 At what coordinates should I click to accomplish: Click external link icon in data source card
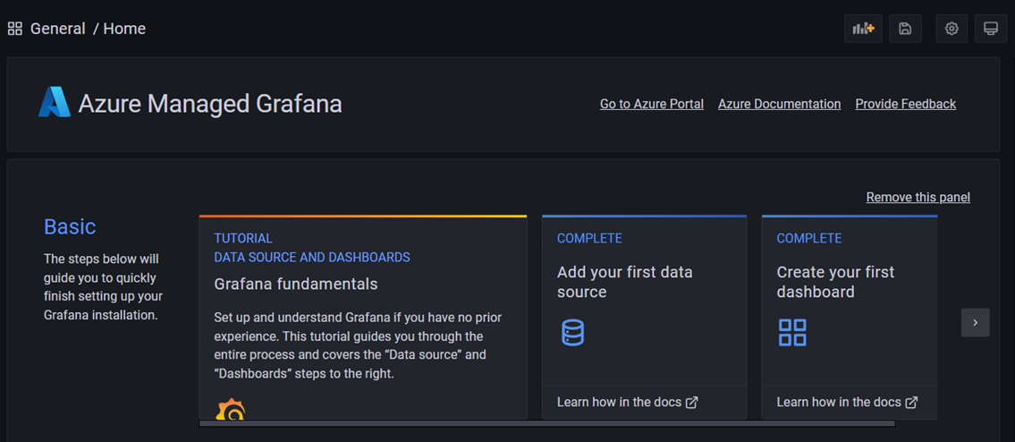tap(691, 403)
